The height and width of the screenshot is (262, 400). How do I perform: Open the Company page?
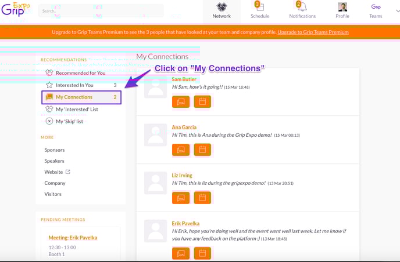[x=55, y=183]
